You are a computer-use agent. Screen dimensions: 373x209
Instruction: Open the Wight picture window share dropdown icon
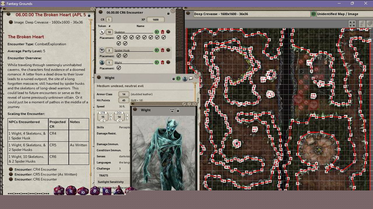click(172, 110)
